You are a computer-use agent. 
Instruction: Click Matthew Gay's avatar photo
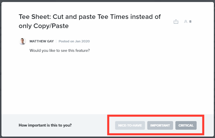tap(22, 41)
